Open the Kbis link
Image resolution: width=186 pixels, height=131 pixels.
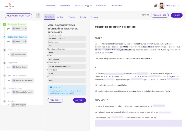coord(72,93)
